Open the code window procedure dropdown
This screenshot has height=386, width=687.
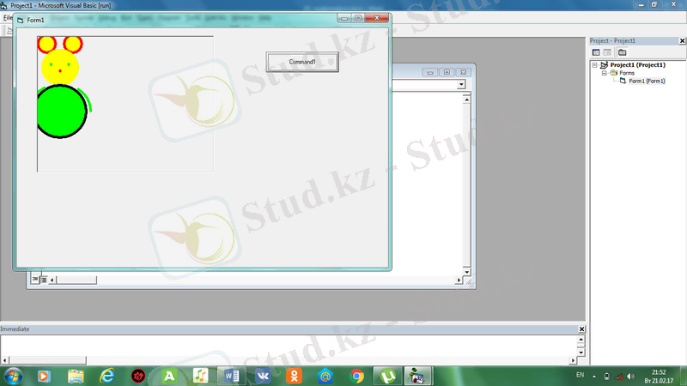tap(461, 85)
